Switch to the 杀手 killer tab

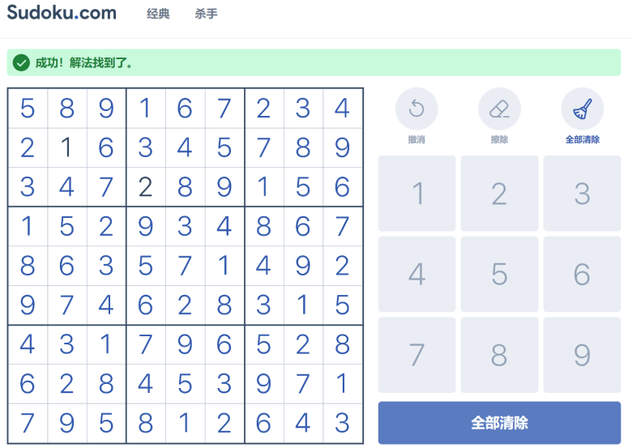click(206, 14)
